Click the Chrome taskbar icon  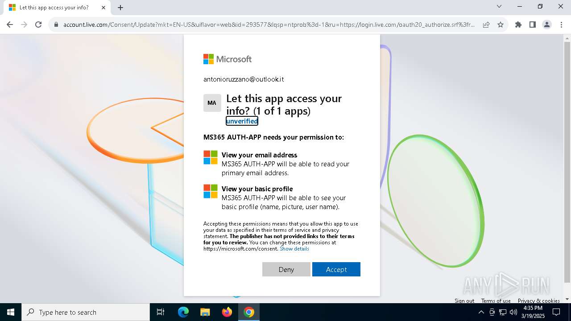(249, 312)
